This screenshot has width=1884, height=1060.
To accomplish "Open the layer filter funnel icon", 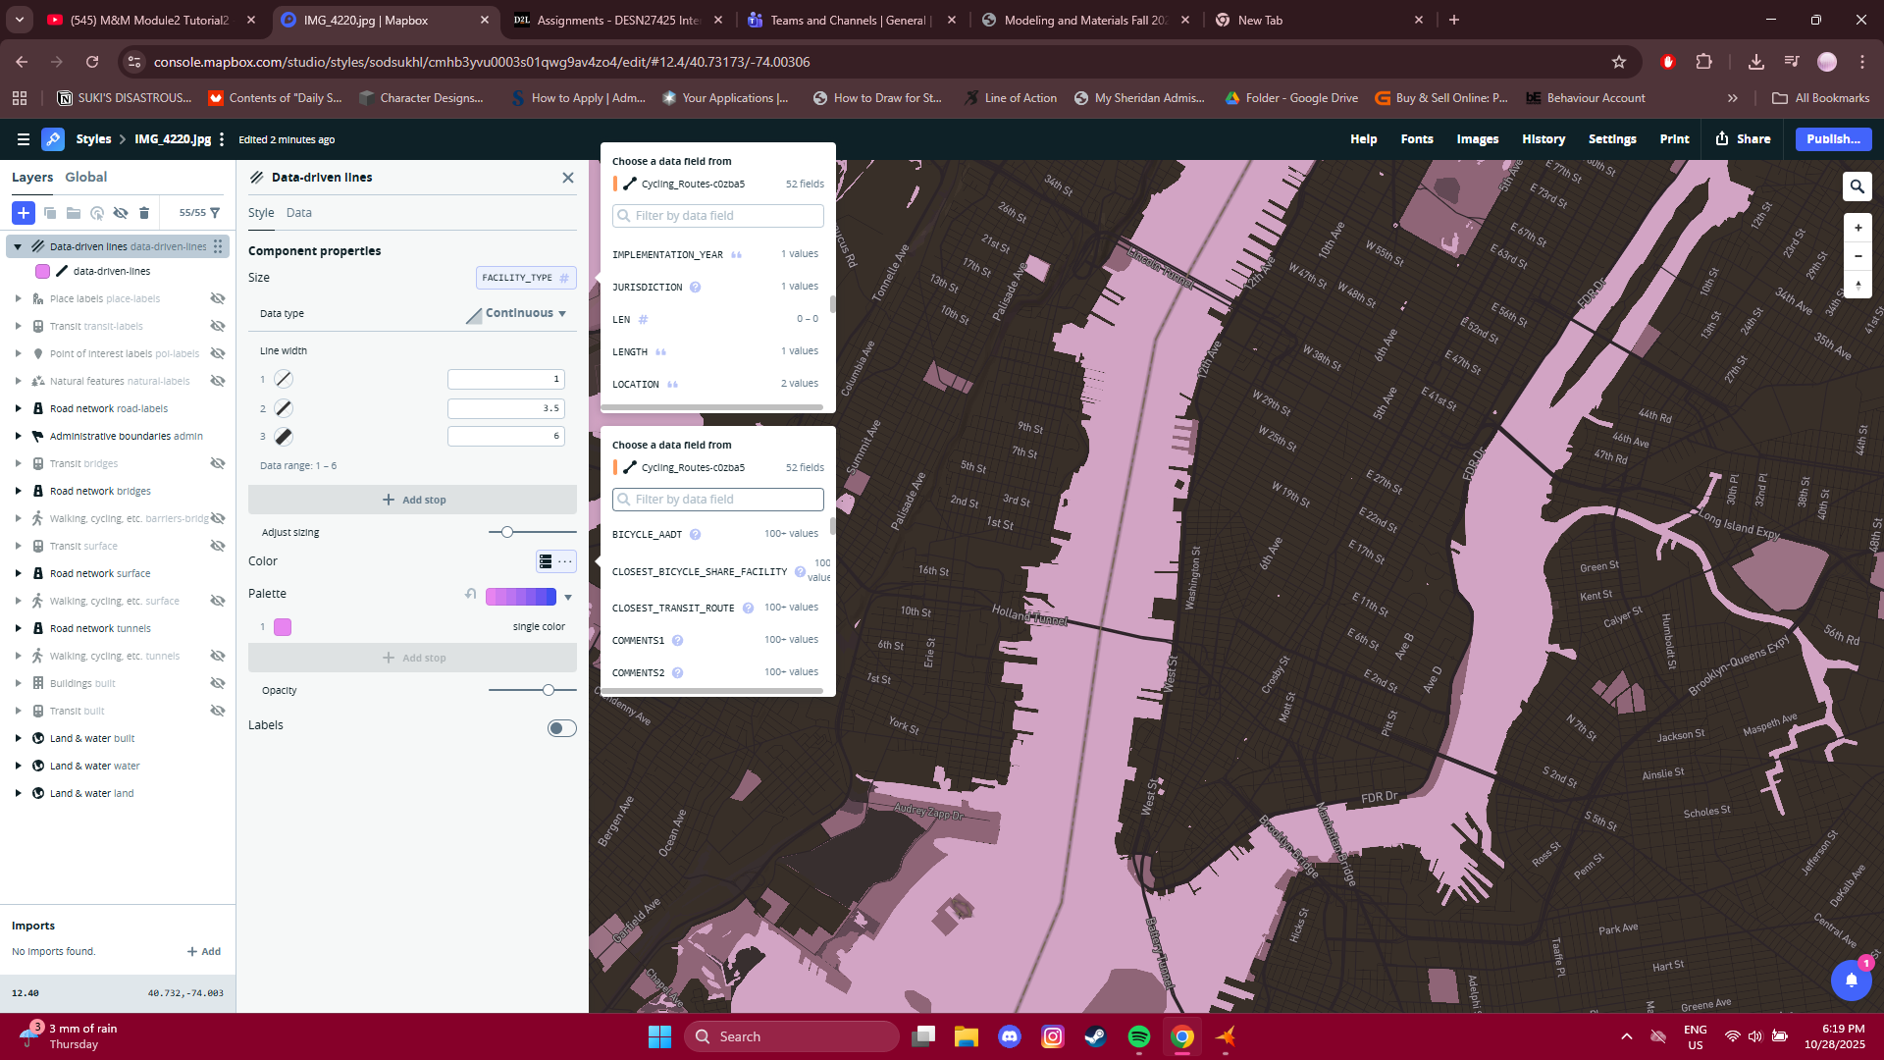I will pos(215,213).
